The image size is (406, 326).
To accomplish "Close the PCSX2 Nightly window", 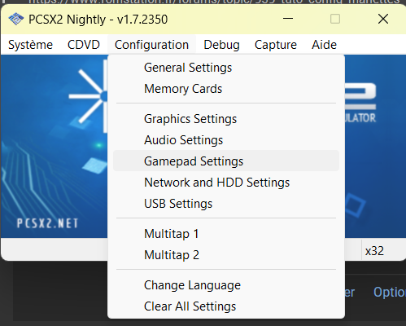I will (383, 19).
